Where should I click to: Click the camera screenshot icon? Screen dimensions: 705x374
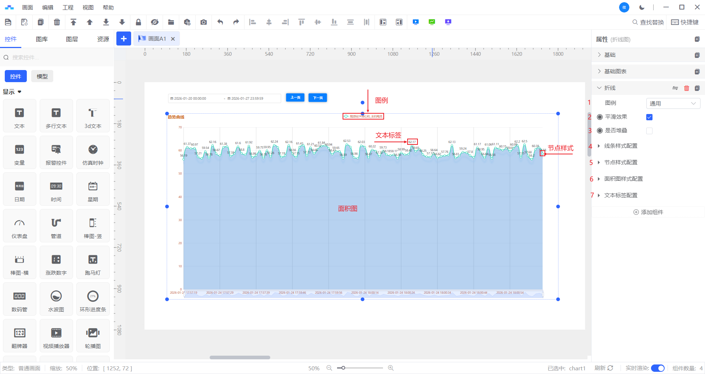(203, 22)
